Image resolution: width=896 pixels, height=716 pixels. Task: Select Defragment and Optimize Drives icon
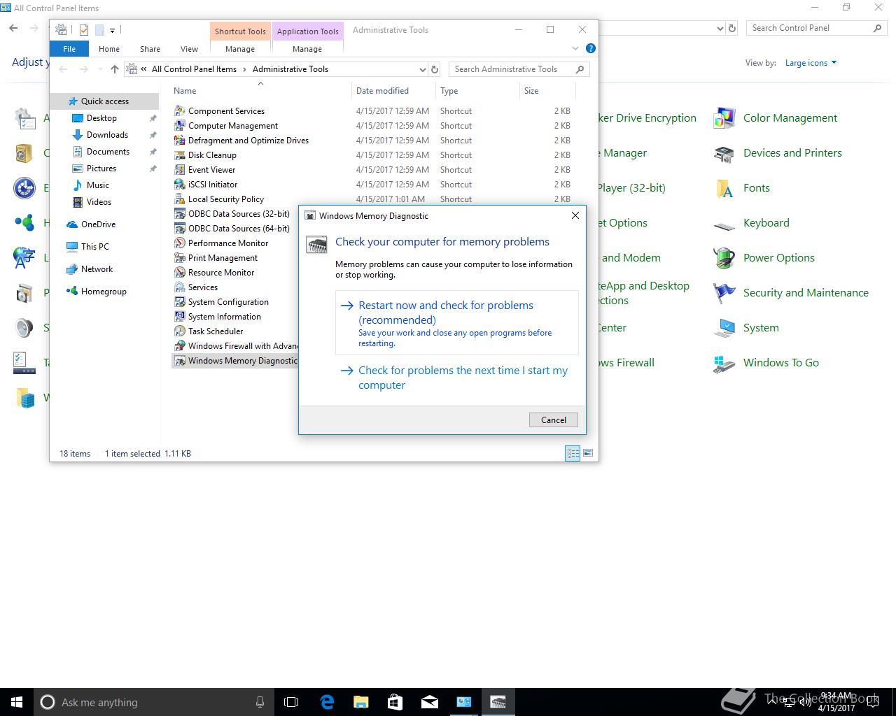pos(180,141)
